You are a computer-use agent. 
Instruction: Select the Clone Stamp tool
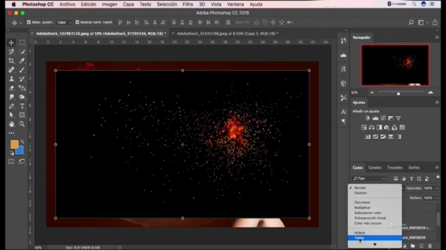pyautogui.click(x=11, y=78)
